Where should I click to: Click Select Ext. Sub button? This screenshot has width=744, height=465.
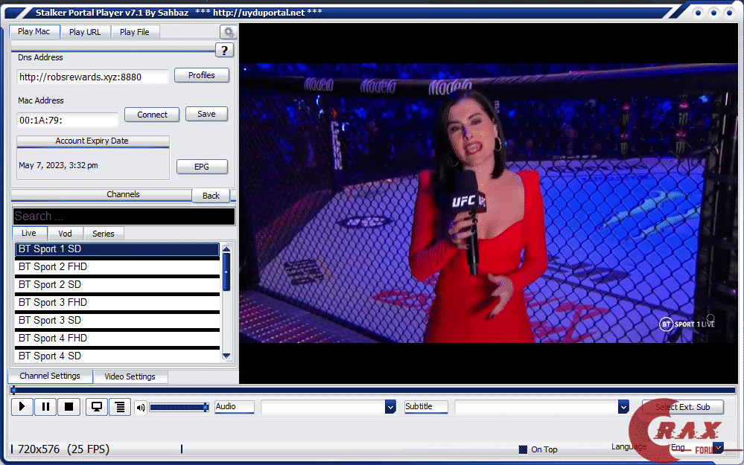tap(683, 407)
